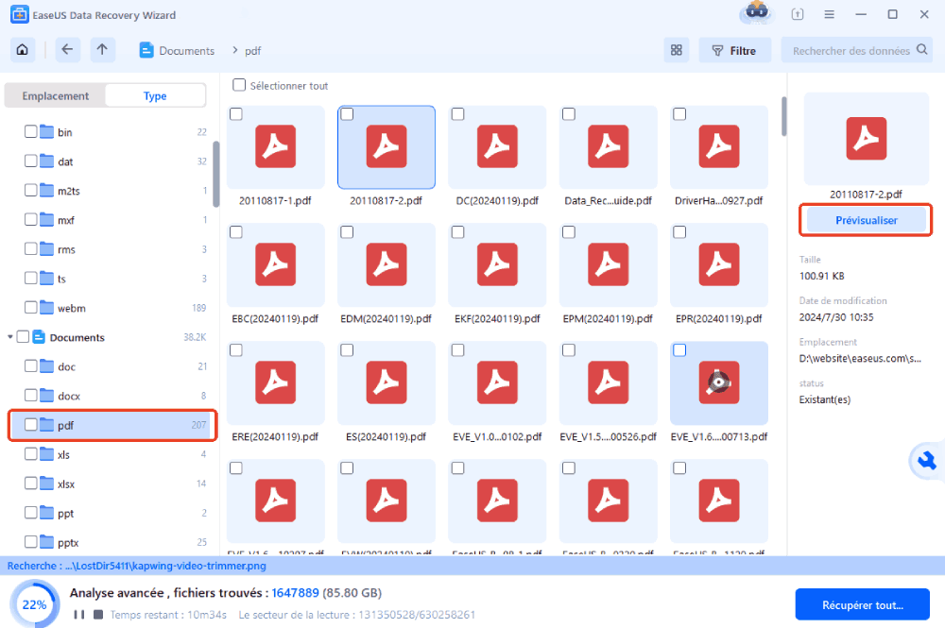The image size is (945, 628).
Task: Navigate back with the left arrow
Action: point(67,50)
